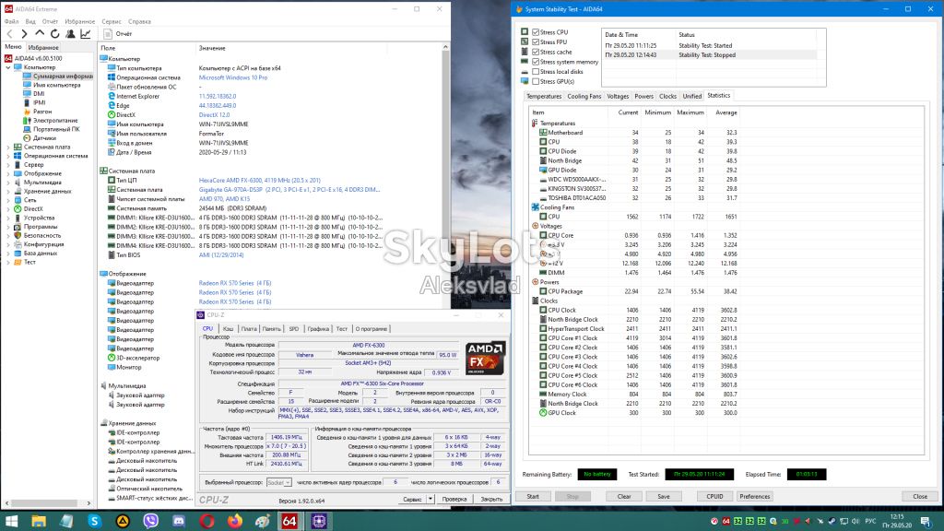
Task: Expand the Системная плата tree node
Action: [8, 147]
